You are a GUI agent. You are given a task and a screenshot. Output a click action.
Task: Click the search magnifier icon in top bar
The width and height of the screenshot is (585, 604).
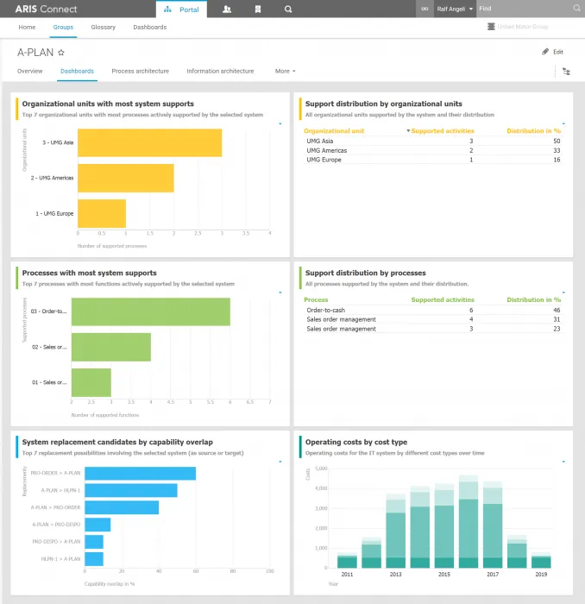288,9
